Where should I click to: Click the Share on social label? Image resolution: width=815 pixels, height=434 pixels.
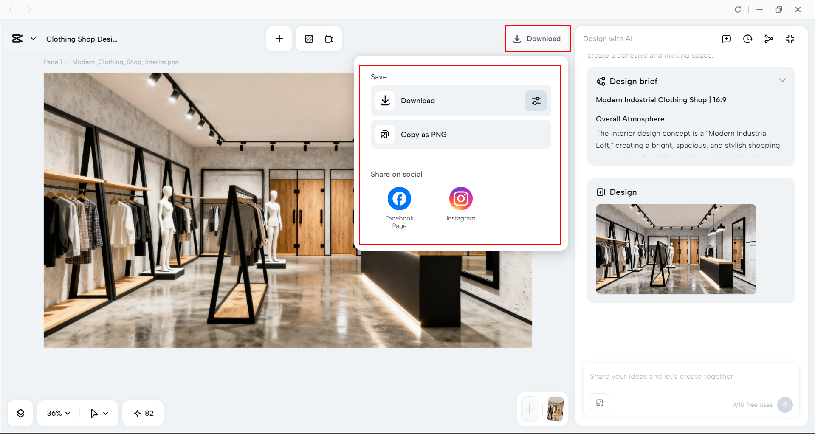[x=396, y=174]
